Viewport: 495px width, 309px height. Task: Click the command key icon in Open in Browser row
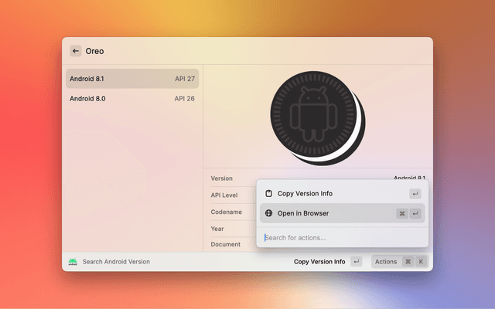(402, 214)
